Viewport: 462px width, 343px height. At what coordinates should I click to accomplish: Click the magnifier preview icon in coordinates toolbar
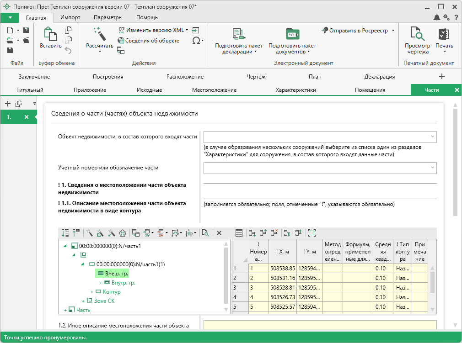click(206, 233)
